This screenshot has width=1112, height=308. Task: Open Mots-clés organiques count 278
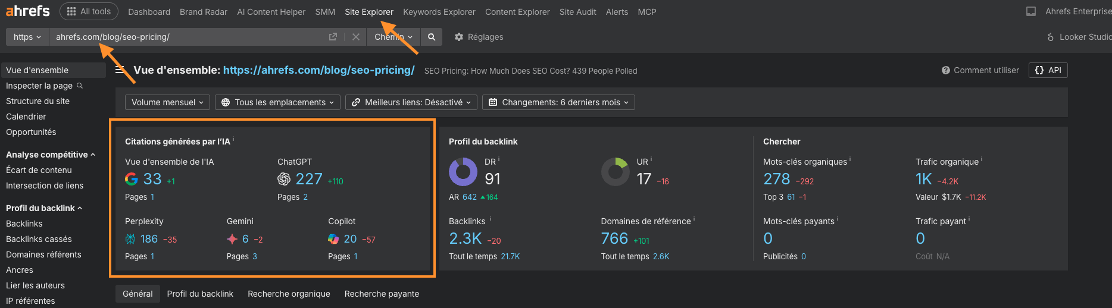coord(777,179)
